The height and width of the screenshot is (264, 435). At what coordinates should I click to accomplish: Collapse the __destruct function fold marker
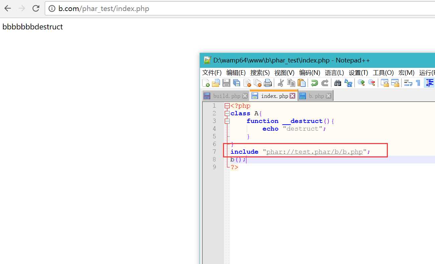(227, 121)
